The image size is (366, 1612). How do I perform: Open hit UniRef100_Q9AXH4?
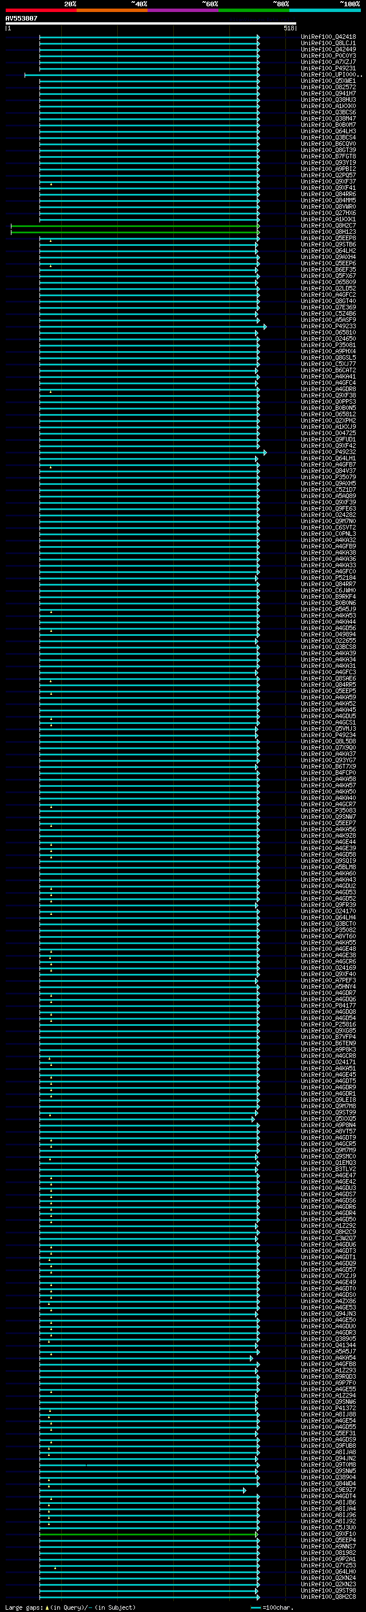point(328,257)
